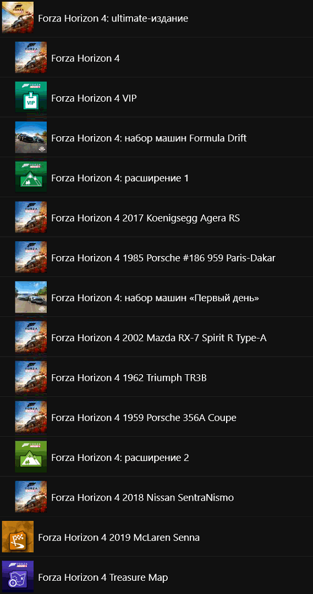This screenshot has width=313, height=594.
Task: Click the orange McLaren Senna road icon
Action: point(18,536)
